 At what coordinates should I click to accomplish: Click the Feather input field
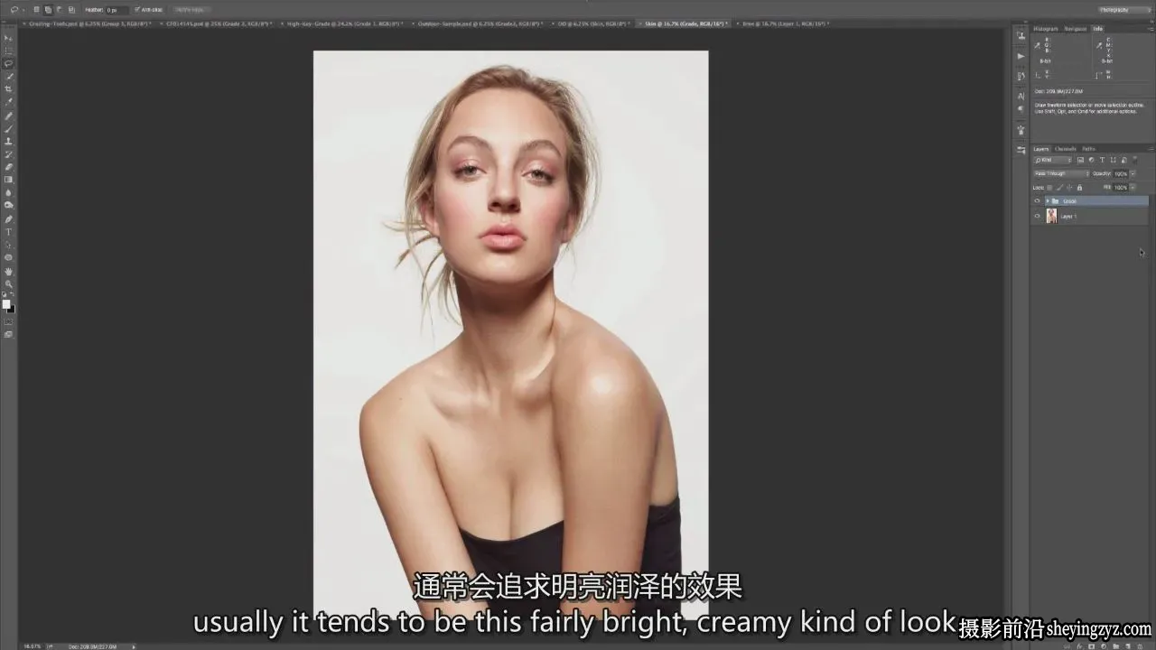117,9
